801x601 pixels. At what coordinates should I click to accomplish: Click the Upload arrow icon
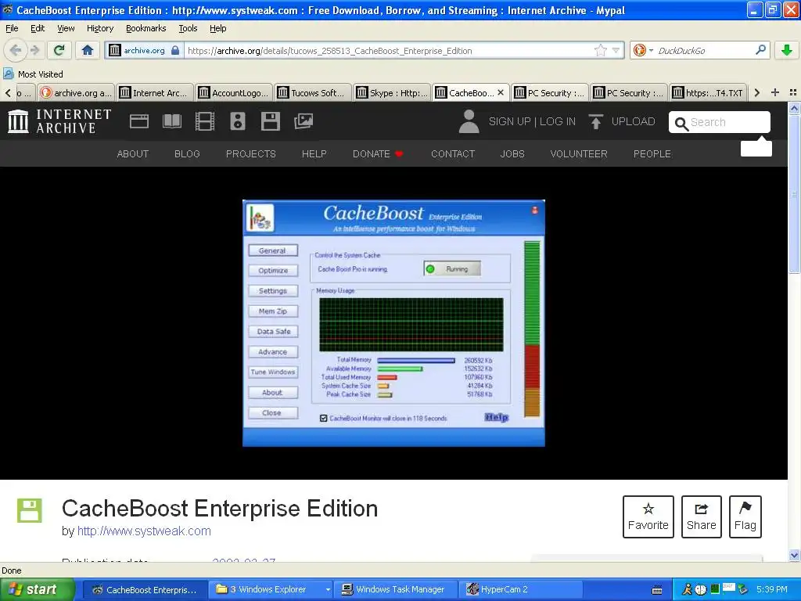pos(595,121)
